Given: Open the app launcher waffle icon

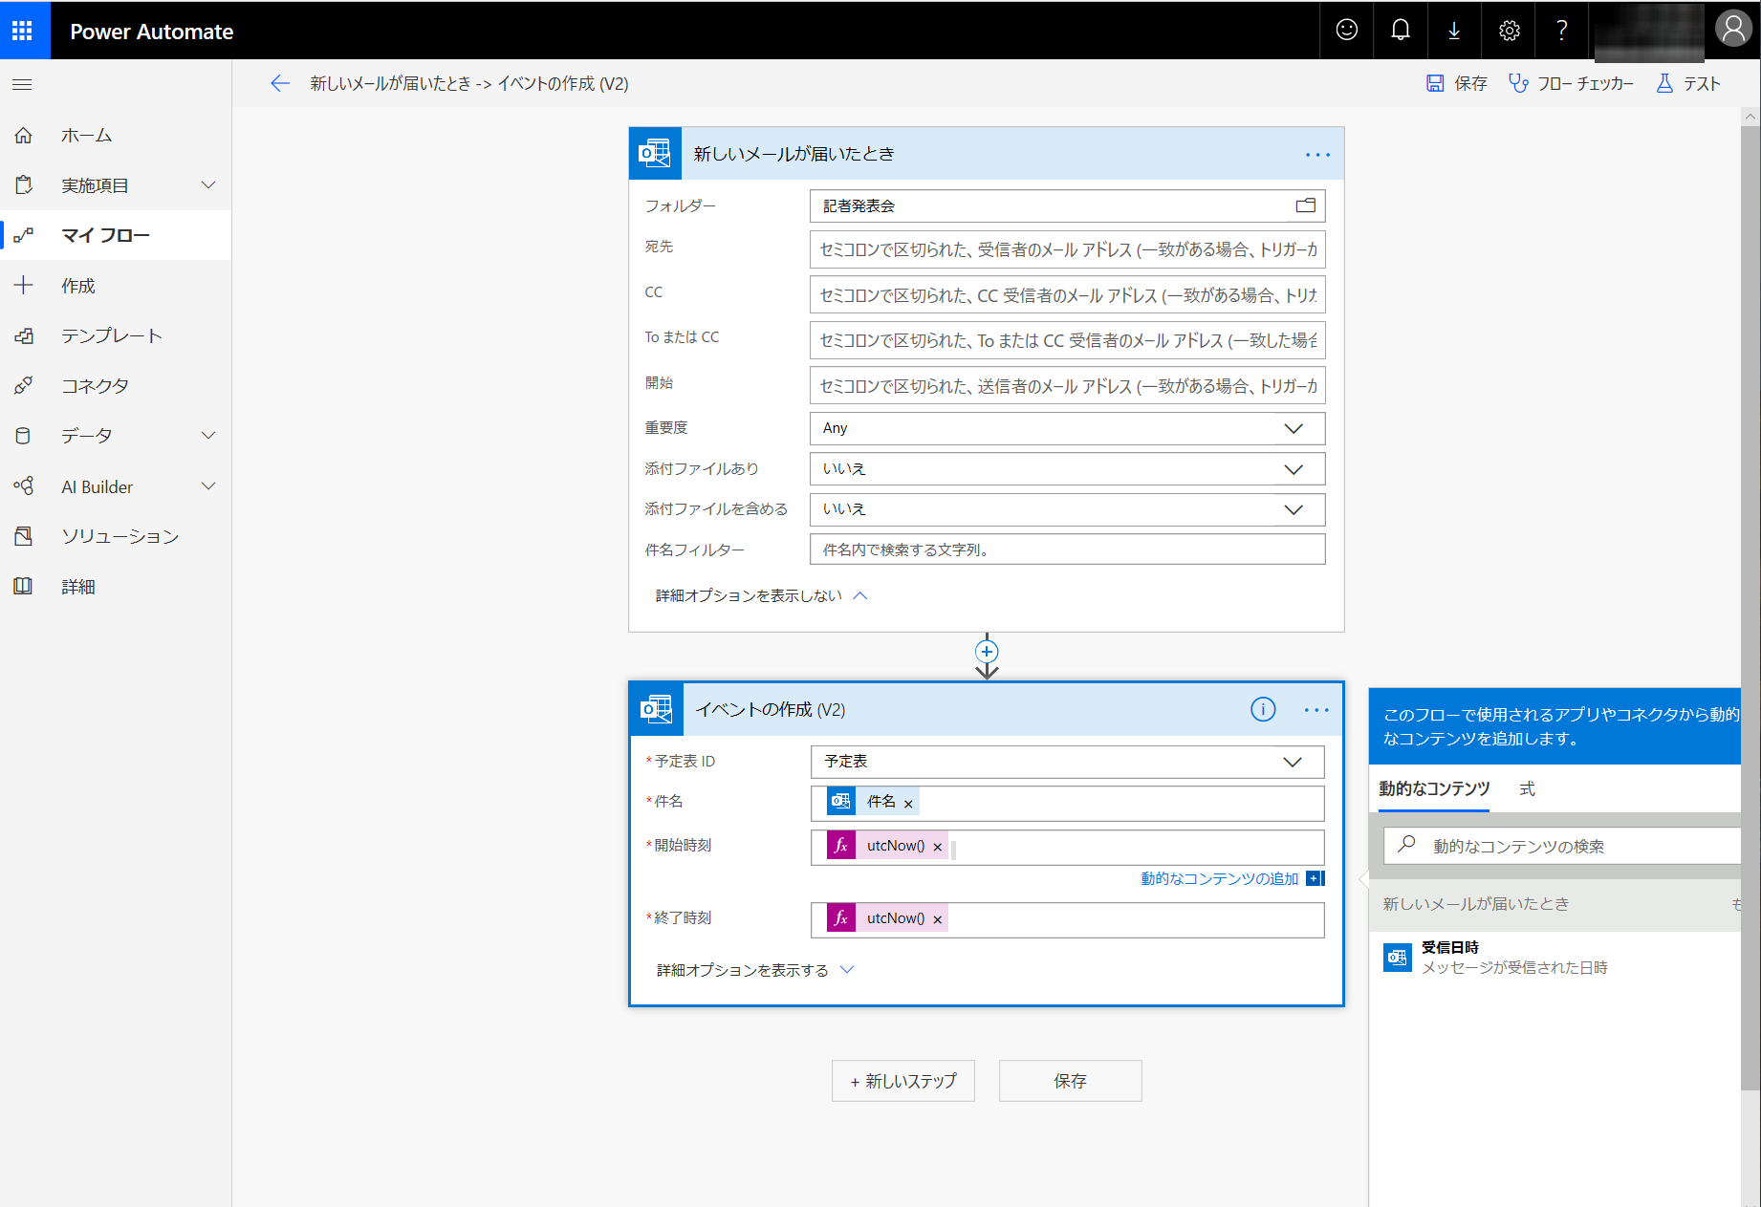Looking at the screenshot, I should (23, 31).
